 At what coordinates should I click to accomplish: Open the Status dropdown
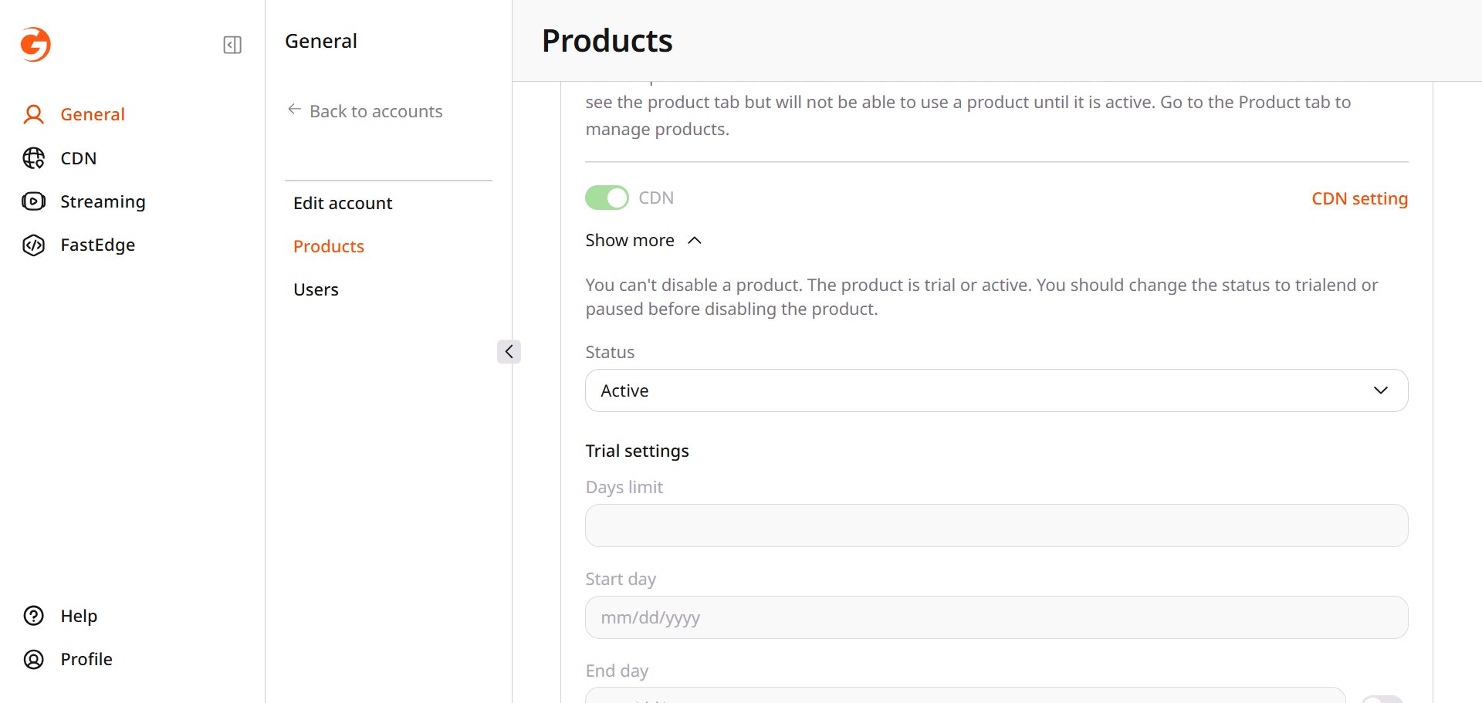coord(996,390)
